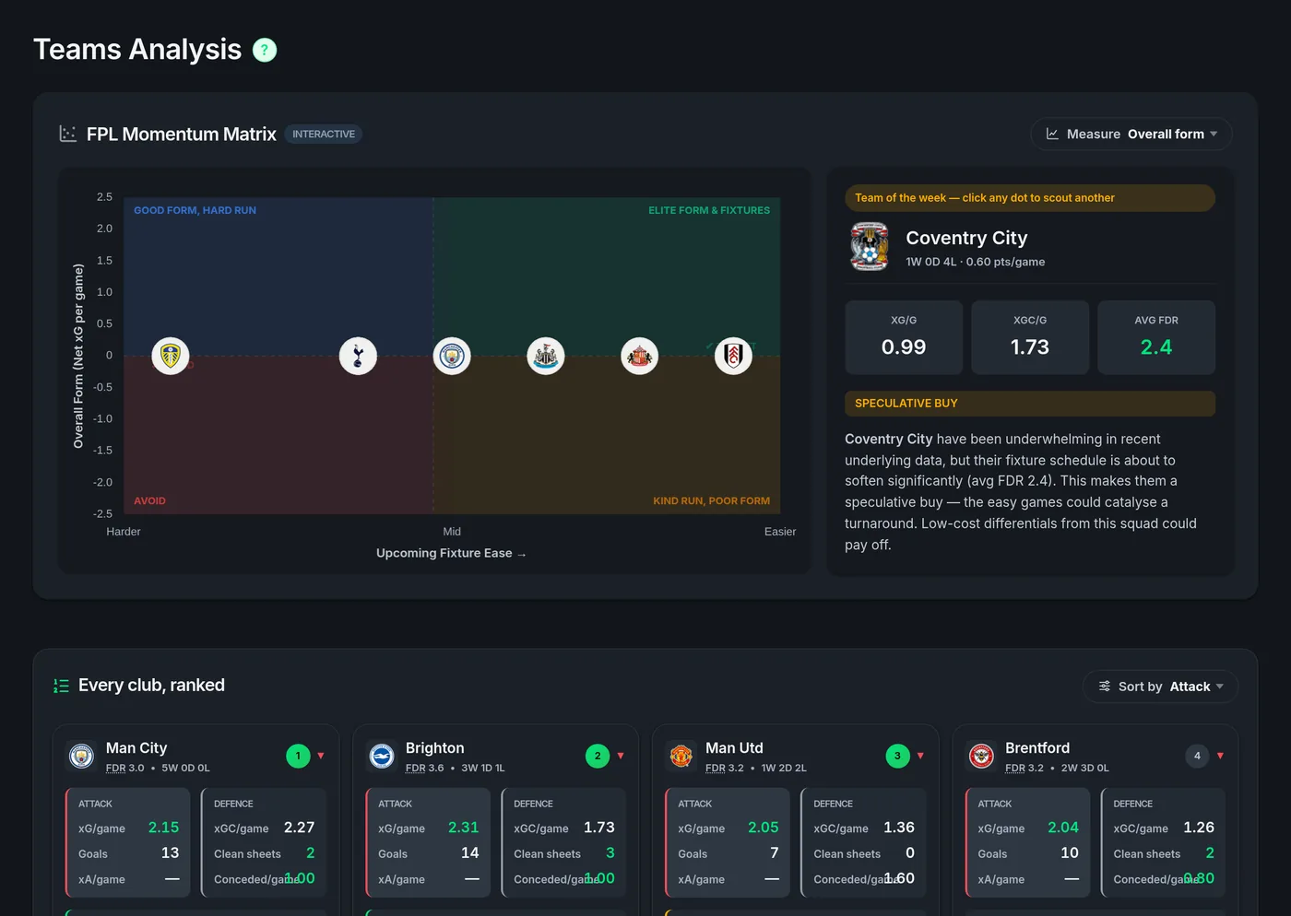Screen dimensions: 1291x916
Task: Click the Team of the week banner
Action: pyautogui.click(x=1030, y=198)
